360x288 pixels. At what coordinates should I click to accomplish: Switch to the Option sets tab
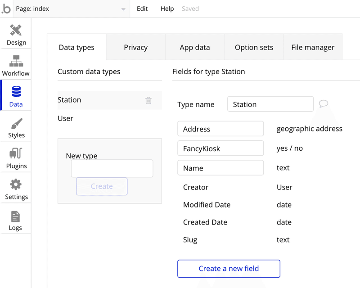254,47
